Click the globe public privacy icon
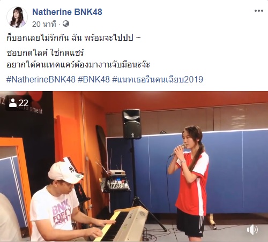The width and height of the screenshot is (268, 242). pos(66,24)
